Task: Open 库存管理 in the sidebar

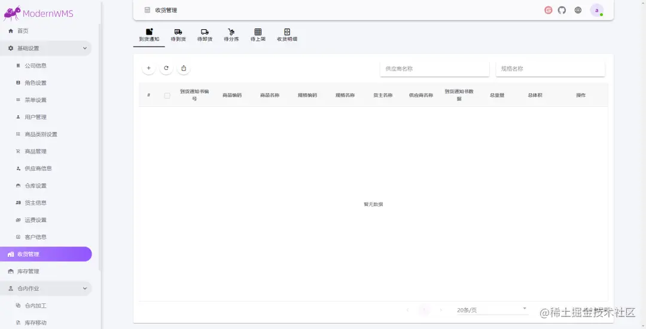Action: pyautogui.click(x=45, y=272)
